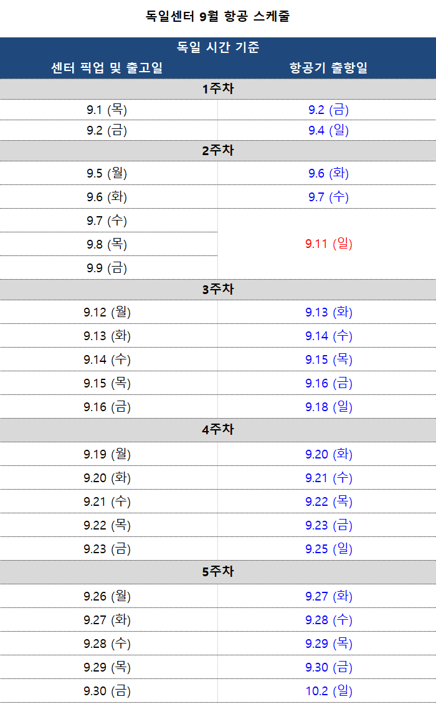
Task: Select the 3주차 section row
Action: click(218, 290)
